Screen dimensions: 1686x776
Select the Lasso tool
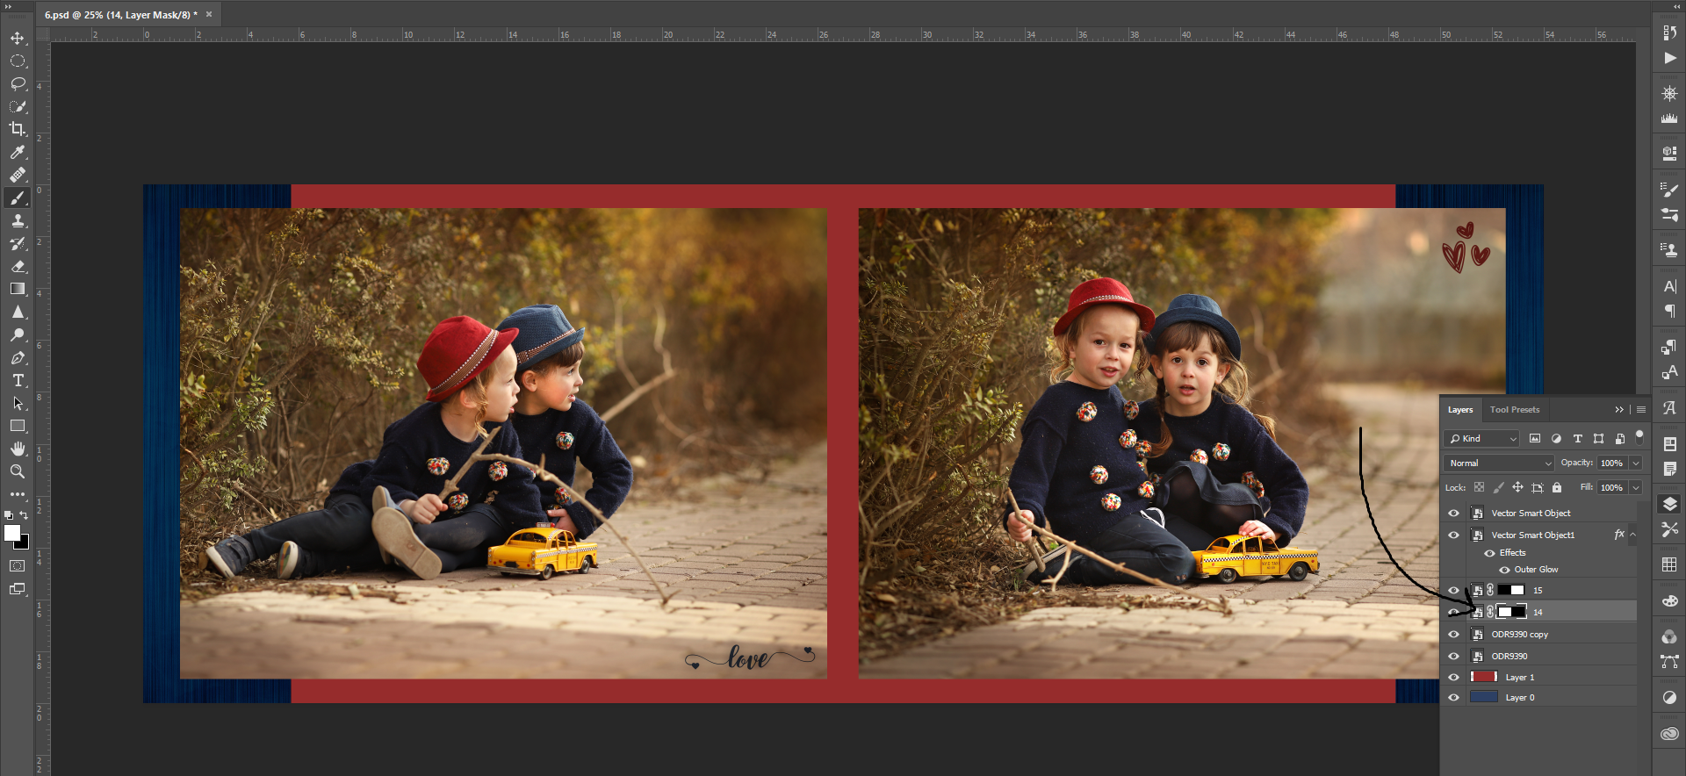pyautogui.click(x=18, y=84)
